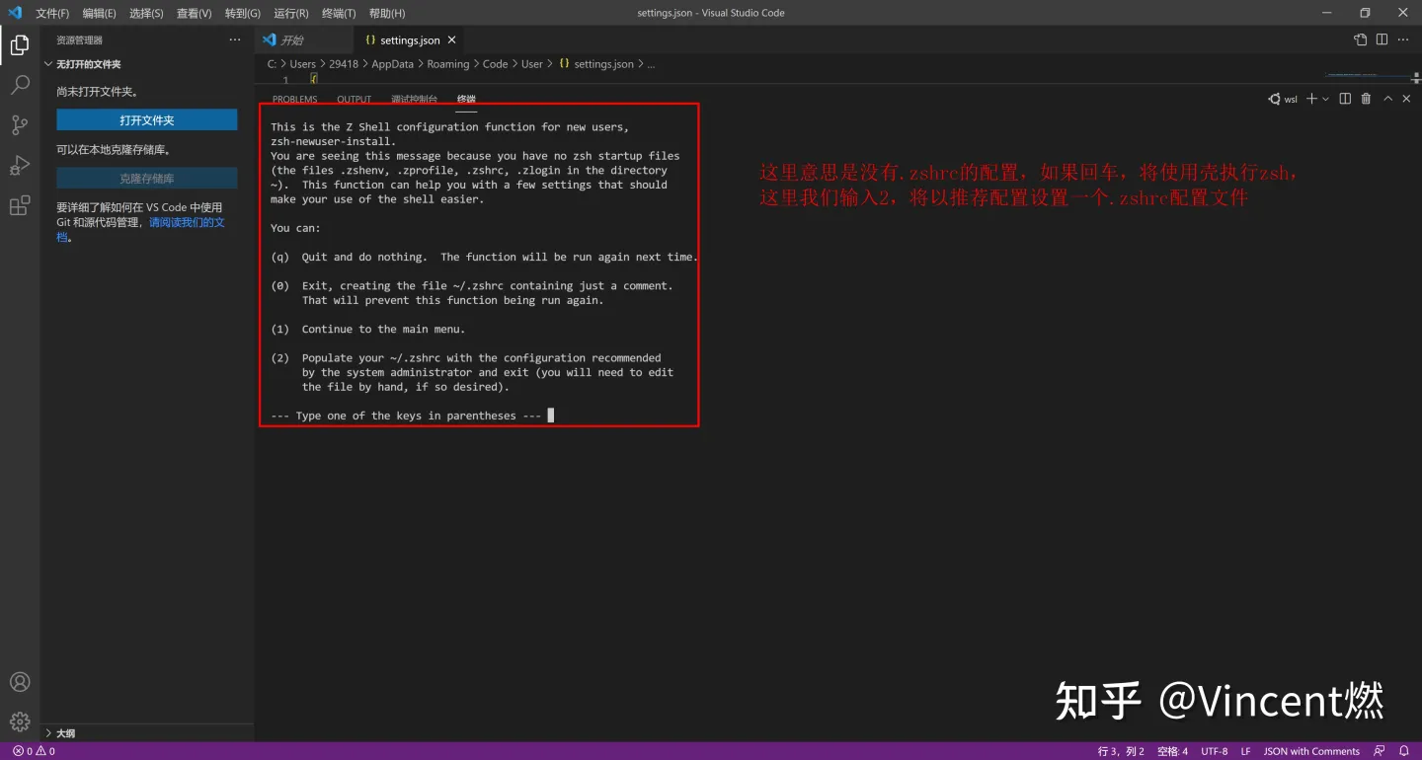Screen dimensions: 1422x760
Task: Click the 'UTF-8' encoding status
Action: pyautogui.click(x=1214, y=751)
